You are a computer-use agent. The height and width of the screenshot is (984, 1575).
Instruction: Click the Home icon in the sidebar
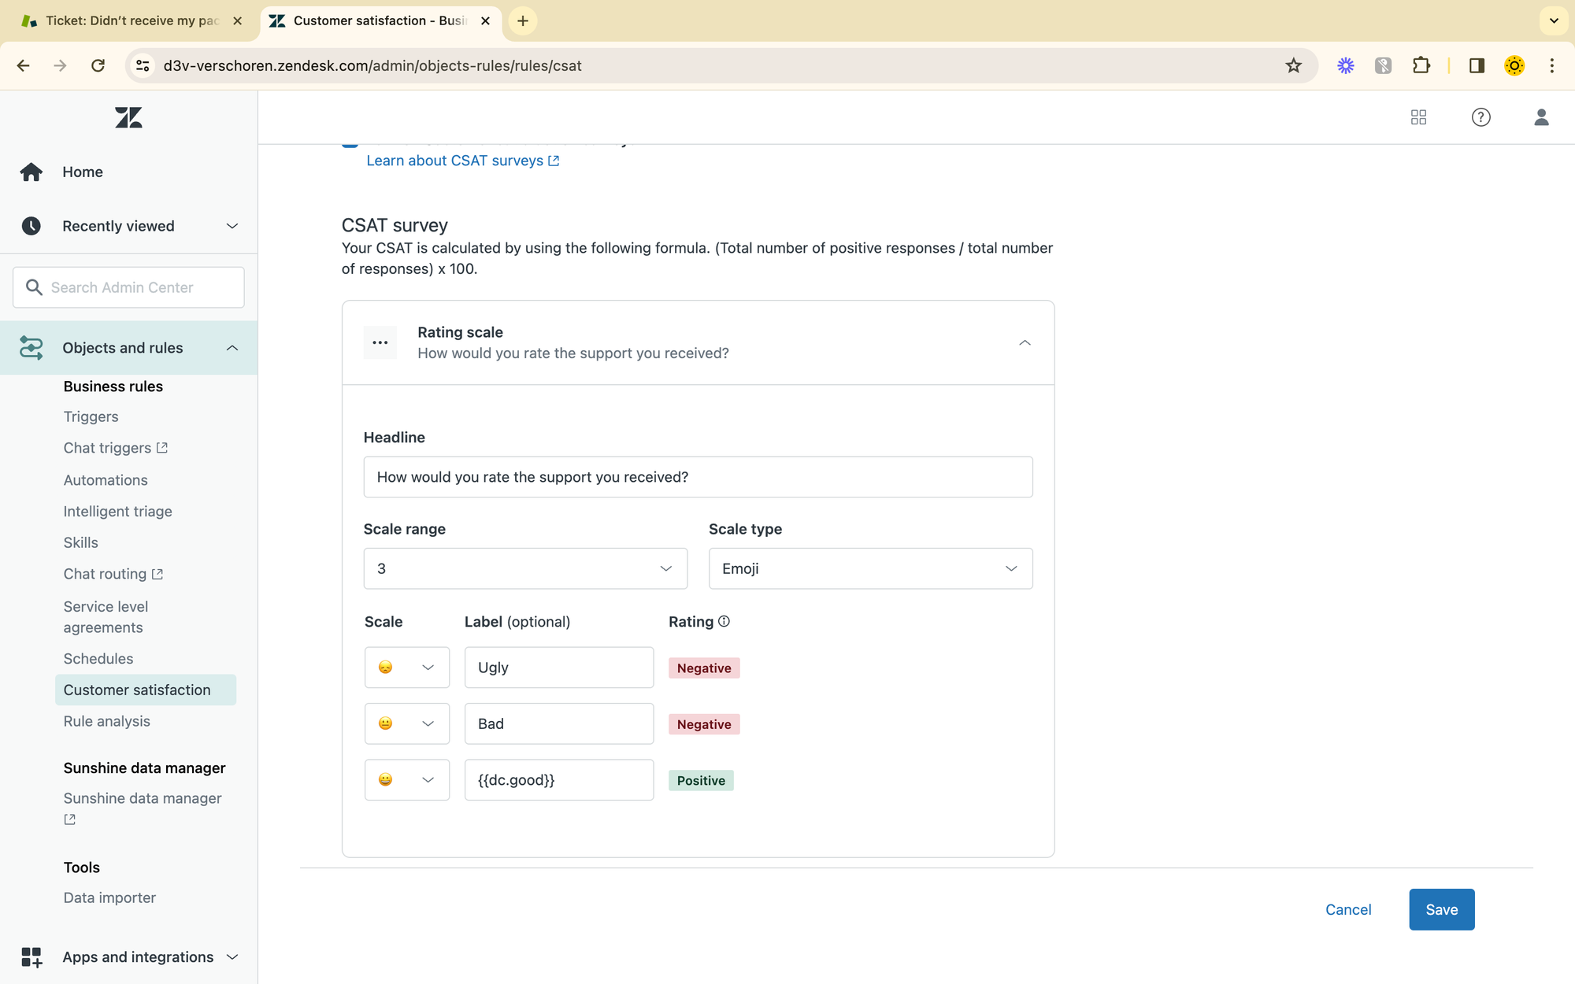point(31,172)
